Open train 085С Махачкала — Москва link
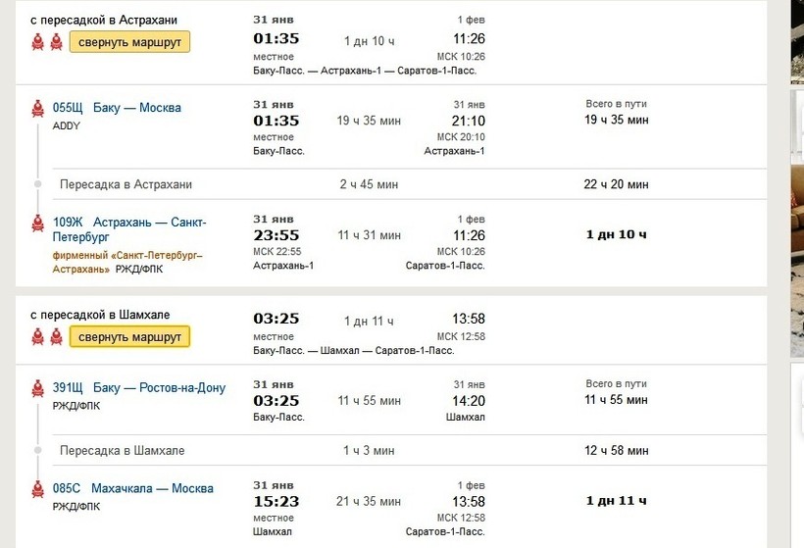 (x=132, y=488)
